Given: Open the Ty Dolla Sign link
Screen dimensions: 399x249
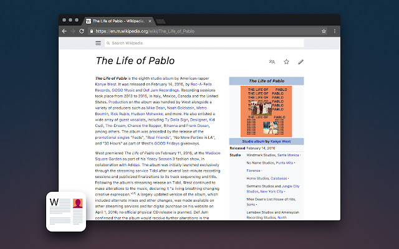Looking at the screenshot, I should [176, 120].
